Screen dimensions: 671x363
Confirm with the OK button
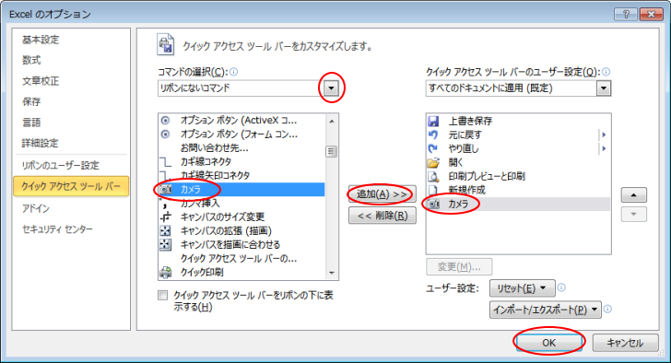(x=548, y=343)
